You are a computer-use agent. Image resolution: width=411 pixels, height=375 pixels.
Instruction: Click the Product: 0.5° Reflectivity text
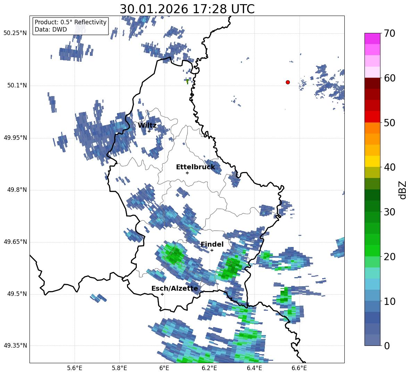70,22
